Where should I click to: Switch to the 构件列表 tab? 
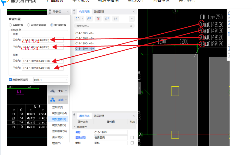tap(84, 12)
